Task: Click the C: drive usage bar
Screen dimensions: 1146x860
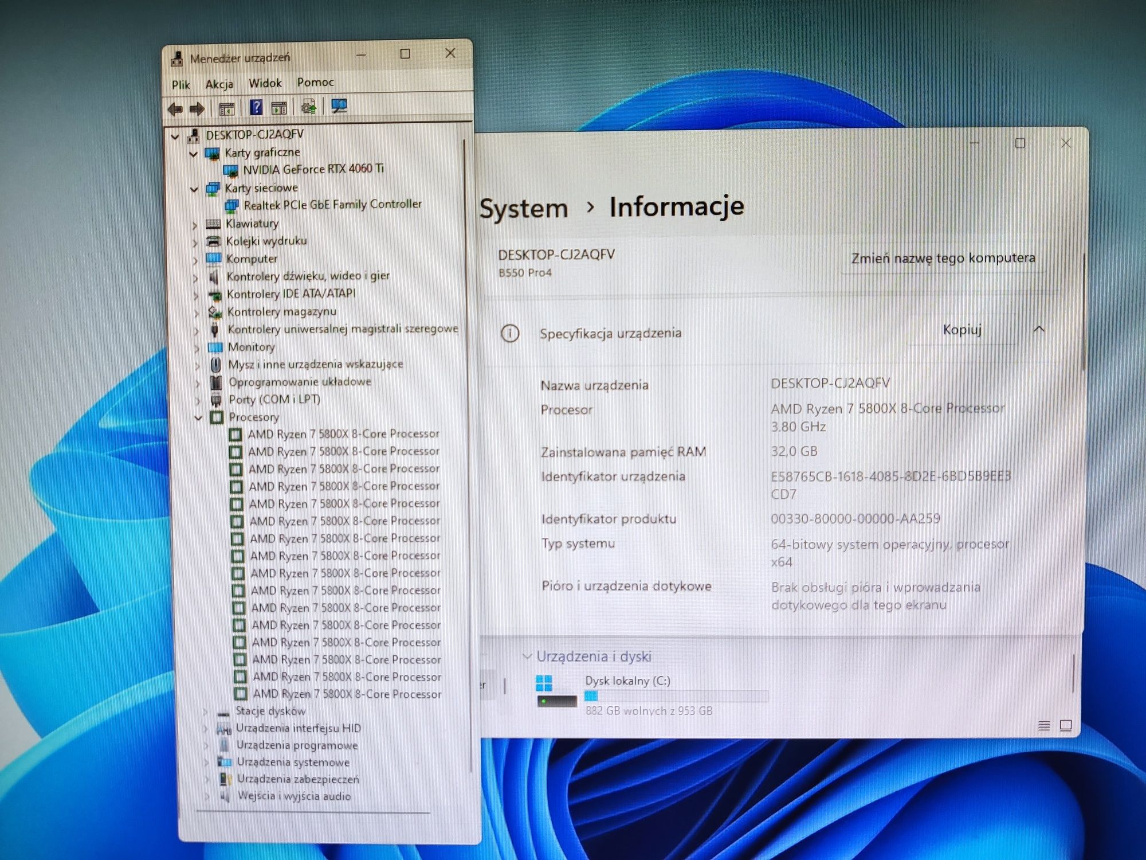Action: coord(676,696)
